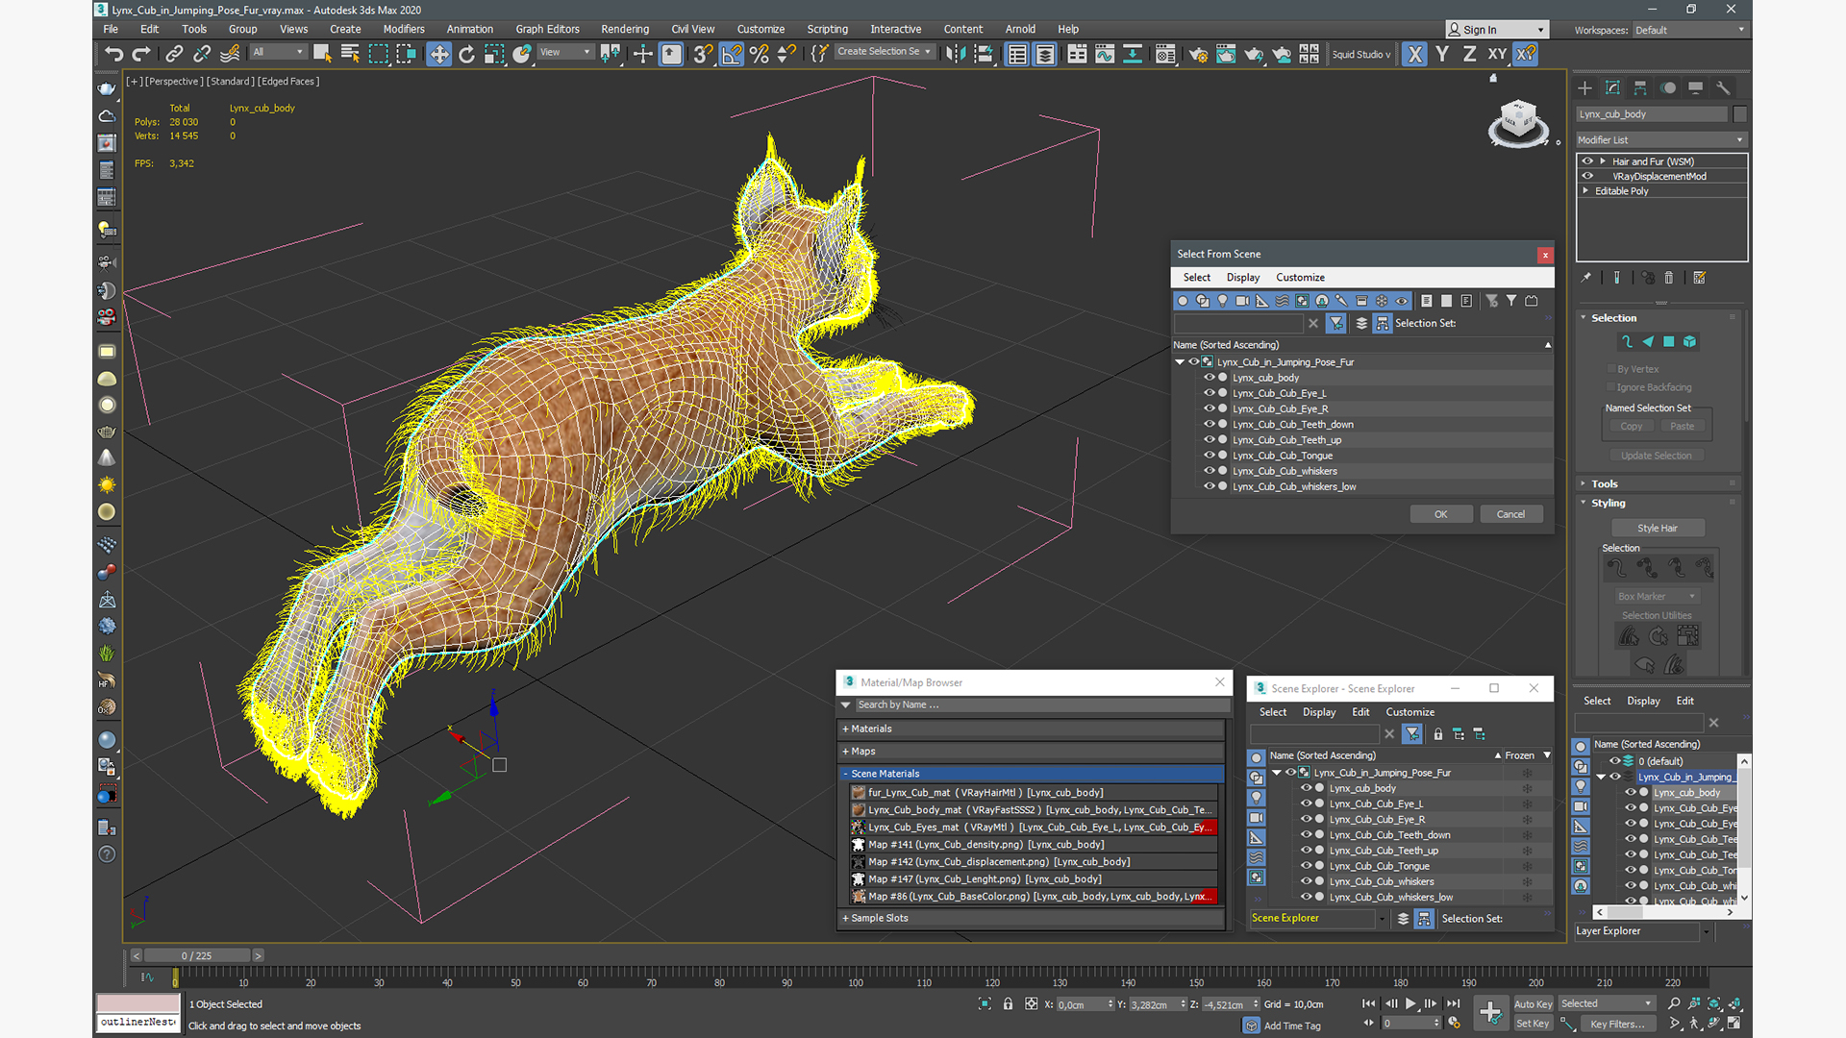The width and height of the screenshot is (1846, 1038).
Task: Open the Rendering menu
Action: 625,29
